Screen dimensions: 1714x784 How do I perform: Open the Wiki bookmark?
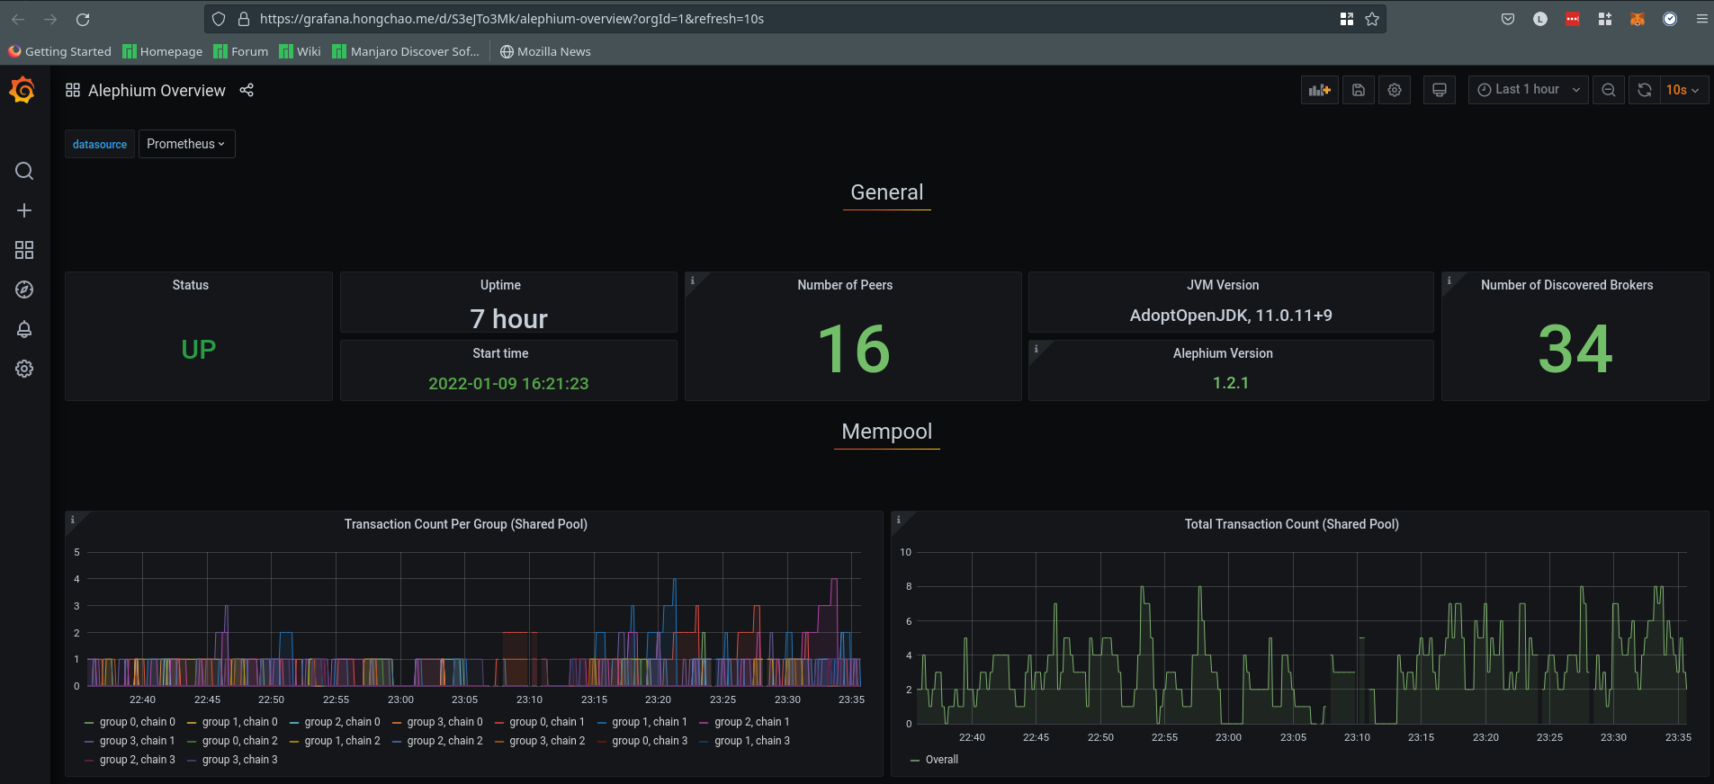pyautogui.click(x=301, y=51)
